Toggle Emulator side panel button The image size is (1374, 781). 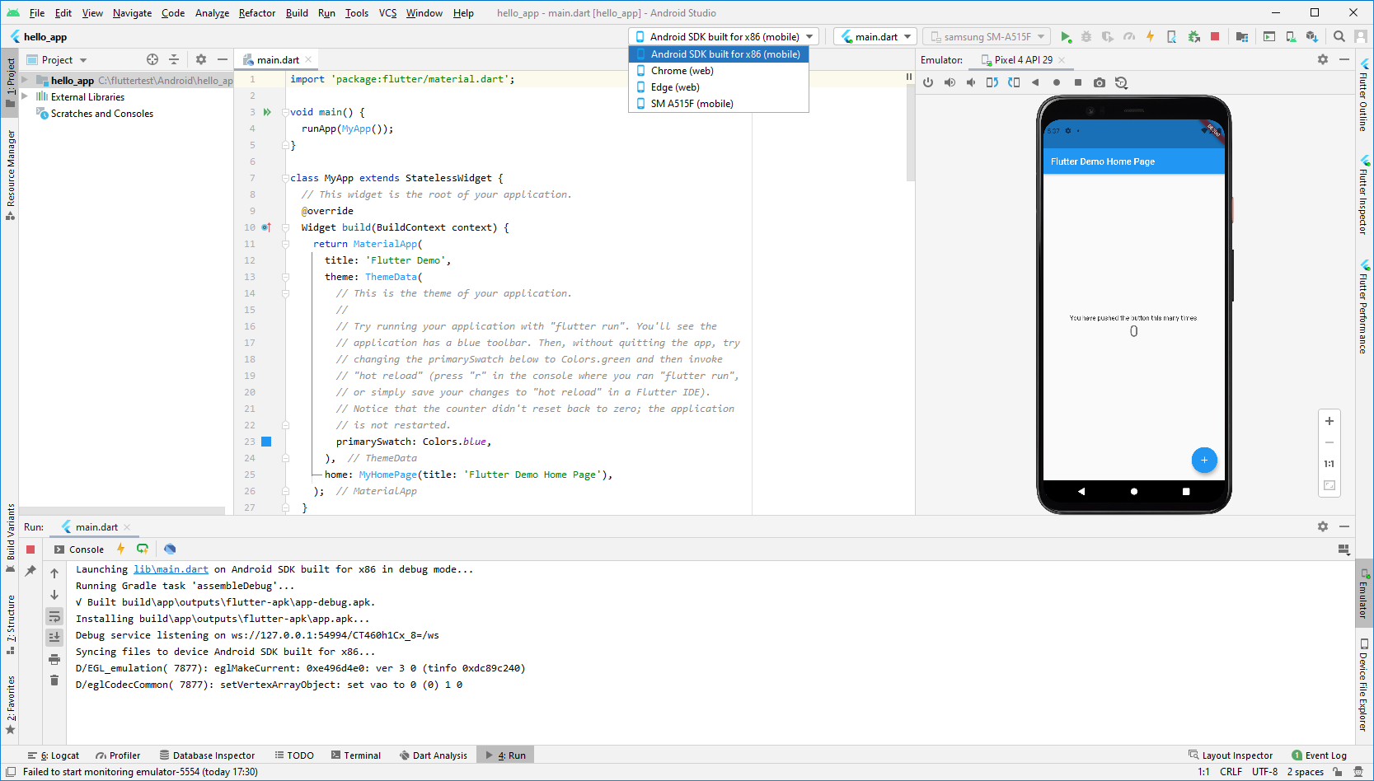(1363, 594)
